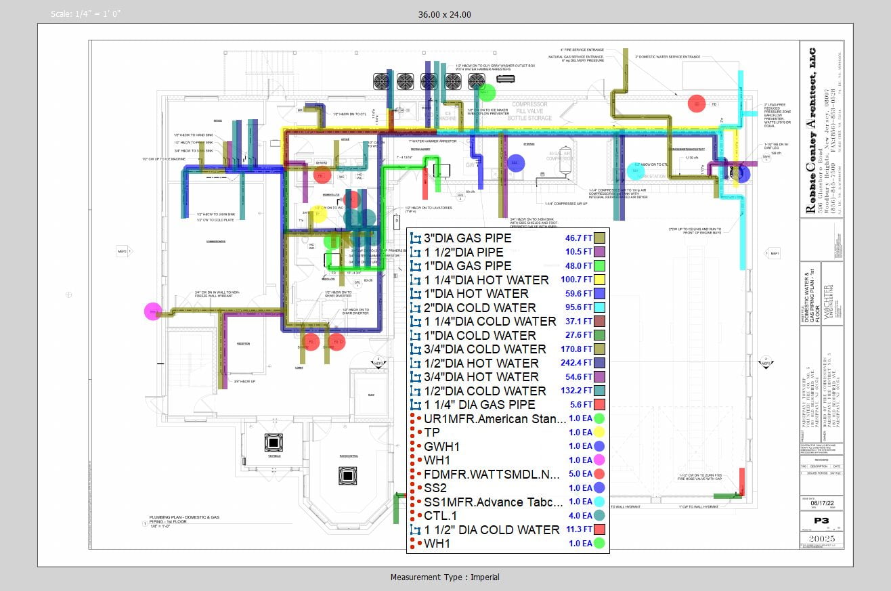
Task: Click the SS1MFR.Advance Tabco legend label
Action: pyautogui.click(x=494, y=502)
